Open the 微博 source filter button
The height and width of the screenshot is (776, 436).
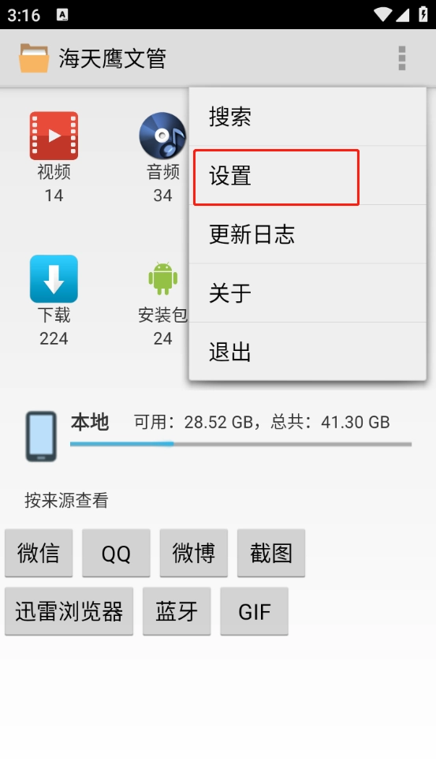coord(193,553)
